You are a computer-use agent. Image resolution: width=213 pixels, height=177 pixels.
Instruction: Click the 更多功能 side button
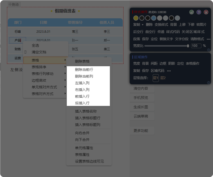(x=142, y=131)
